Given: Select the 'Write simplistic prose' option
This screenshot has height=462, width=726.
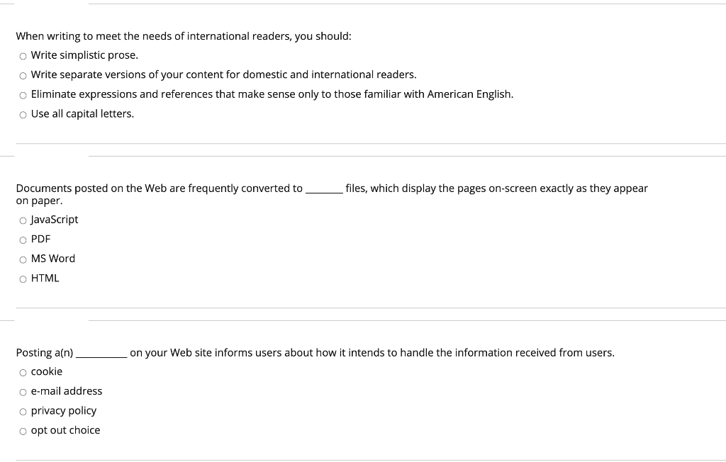Looking at the screenshot, I should click(x=23, y=55).
